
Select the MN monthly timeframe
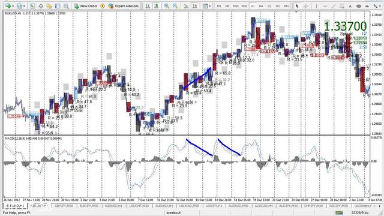pos(286,6)
